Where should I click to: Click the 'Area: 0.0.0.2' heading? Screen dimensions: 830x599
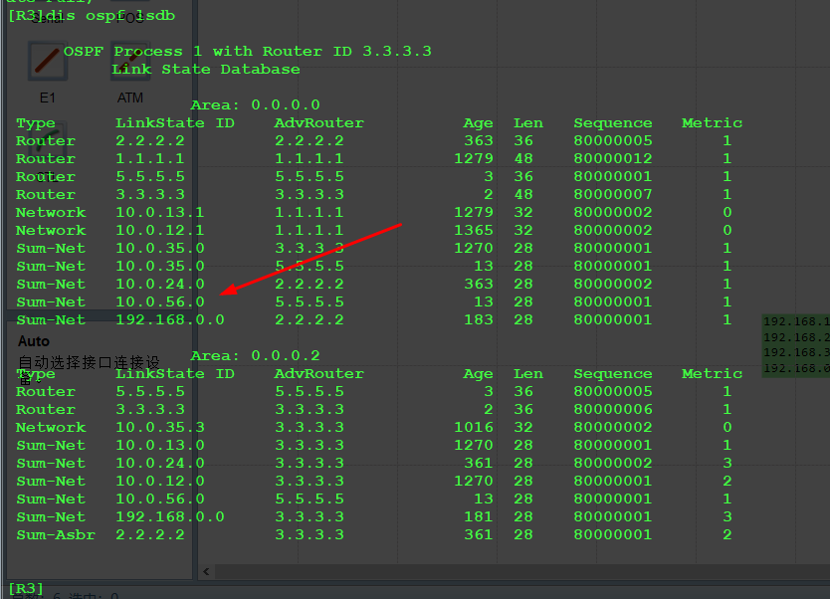pyautogui.click(x=255, y=355)
